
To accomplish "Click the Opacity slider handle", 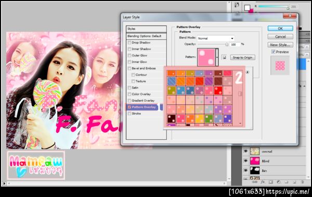I will (227, 44).
